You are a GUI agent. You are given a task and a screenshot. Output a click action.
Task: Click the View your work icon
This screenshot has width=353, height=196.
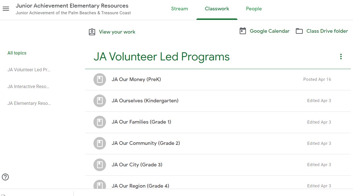(92, 32)
